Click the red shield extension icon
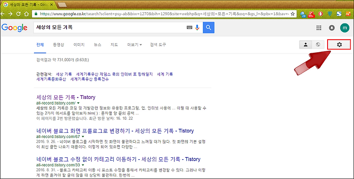The image size is (354, 179). click(x=320, y=14)
